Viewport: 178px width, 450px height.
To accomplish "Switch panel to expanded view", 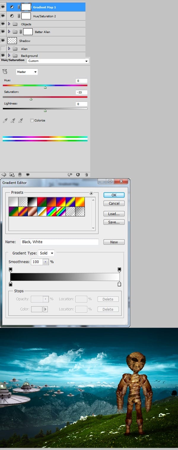I will point(12,175).
